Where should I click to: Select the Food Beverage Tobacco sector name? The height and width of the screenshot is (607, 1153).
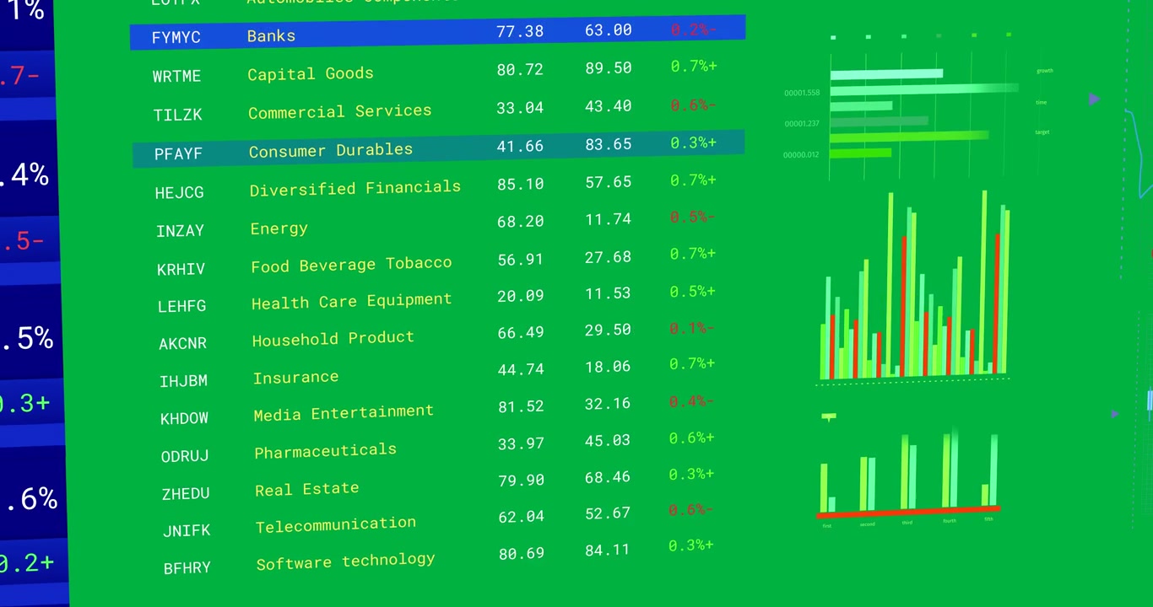pos(351,265)
